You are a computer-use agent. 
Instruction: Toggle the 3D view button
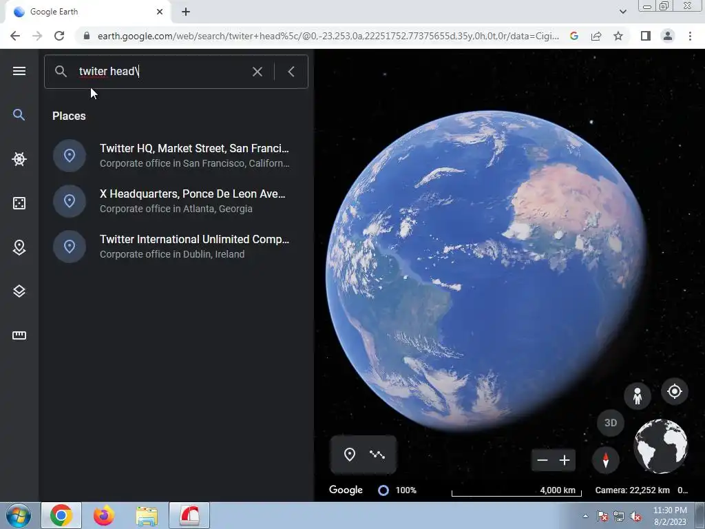(611, 423)
